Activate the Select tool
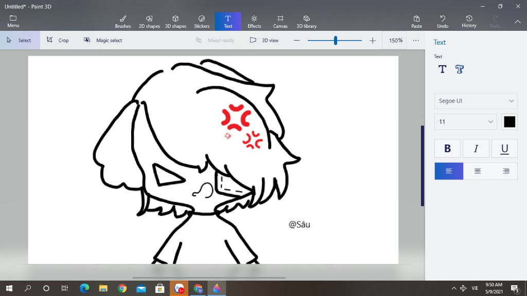This screenshot has height=296, width=527. tap(20, 40)
